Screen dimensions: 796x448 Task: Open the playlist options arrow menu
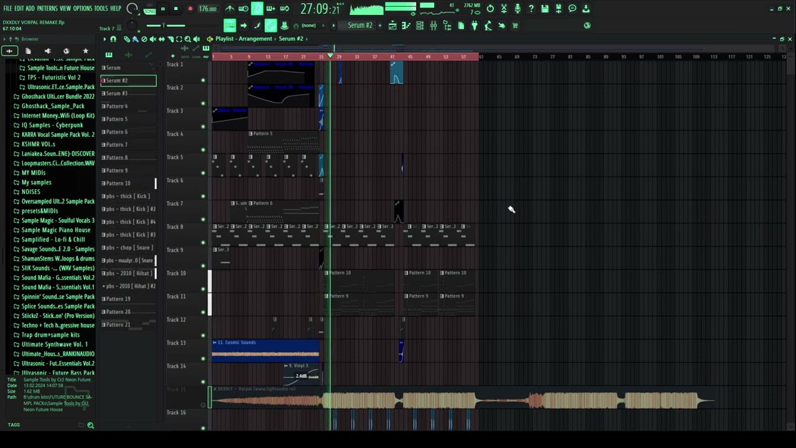[x=104, y=39]
